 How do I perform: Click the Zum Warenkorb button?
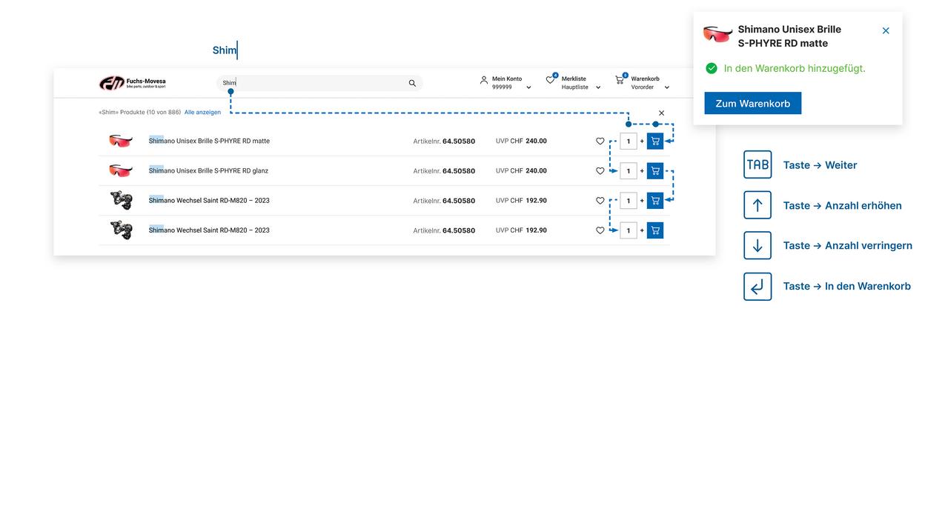[x=753, y=104]
